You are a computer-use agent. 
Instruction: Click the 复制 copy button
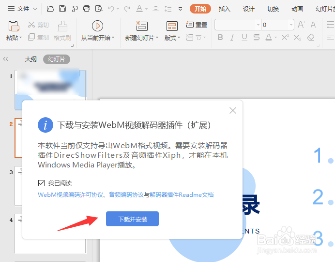click(x=38, y=37)
